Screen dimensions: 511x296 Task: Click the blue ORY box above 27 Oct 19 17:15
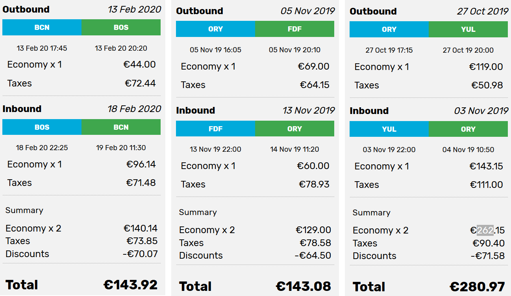tap(389, 29)
